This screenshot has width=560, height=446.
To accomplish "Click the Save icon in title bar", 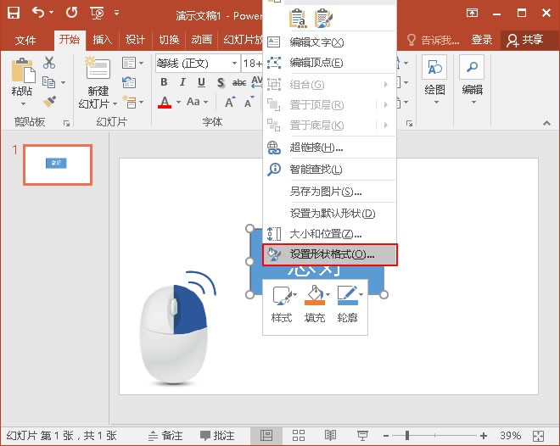I will pos(14,14).
